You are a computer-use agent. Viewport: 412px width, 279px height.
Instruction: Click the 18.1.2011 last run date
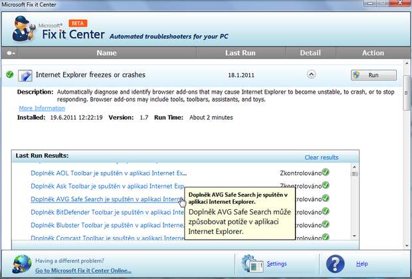tap(241, 75)
